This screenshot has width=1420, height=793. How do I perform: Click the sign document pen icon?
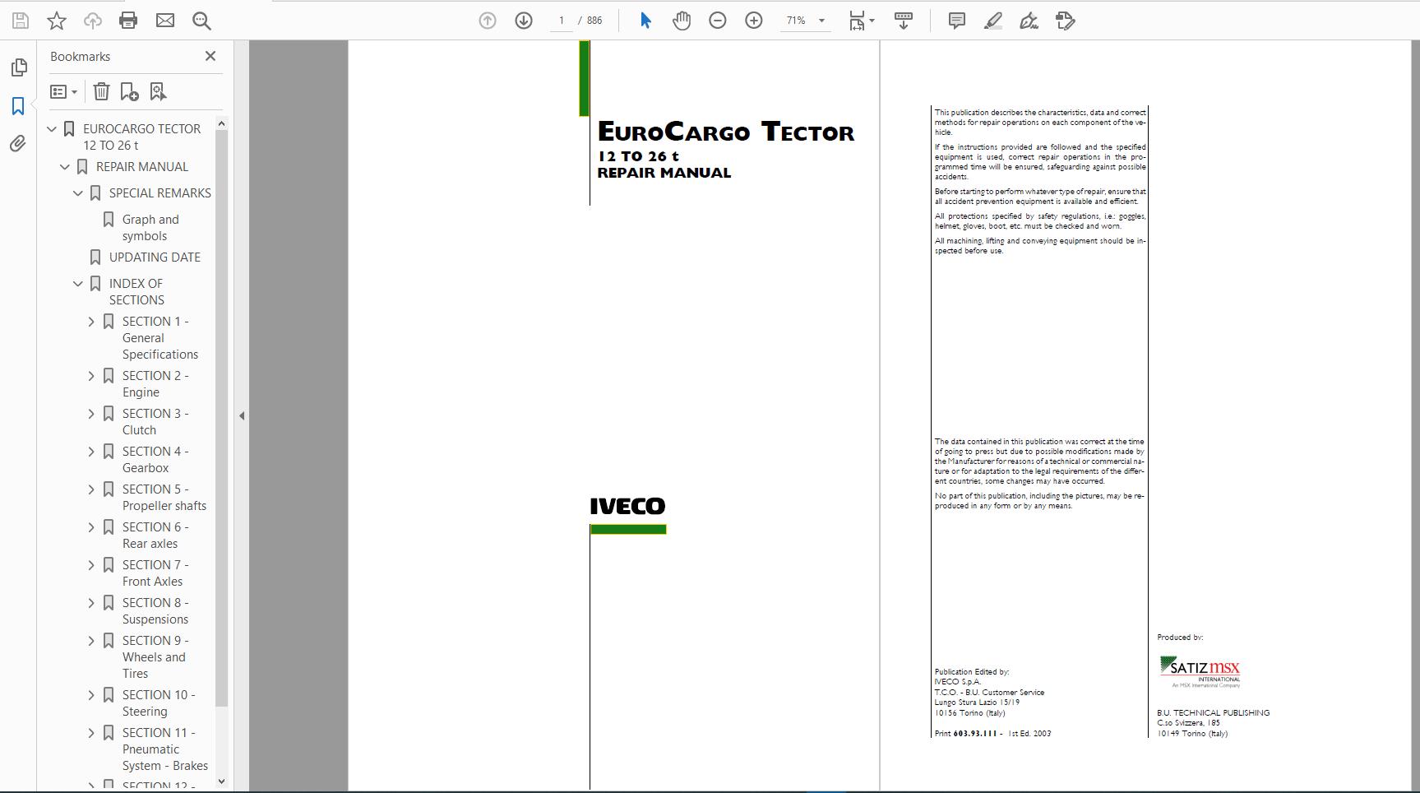point(1029,21)
